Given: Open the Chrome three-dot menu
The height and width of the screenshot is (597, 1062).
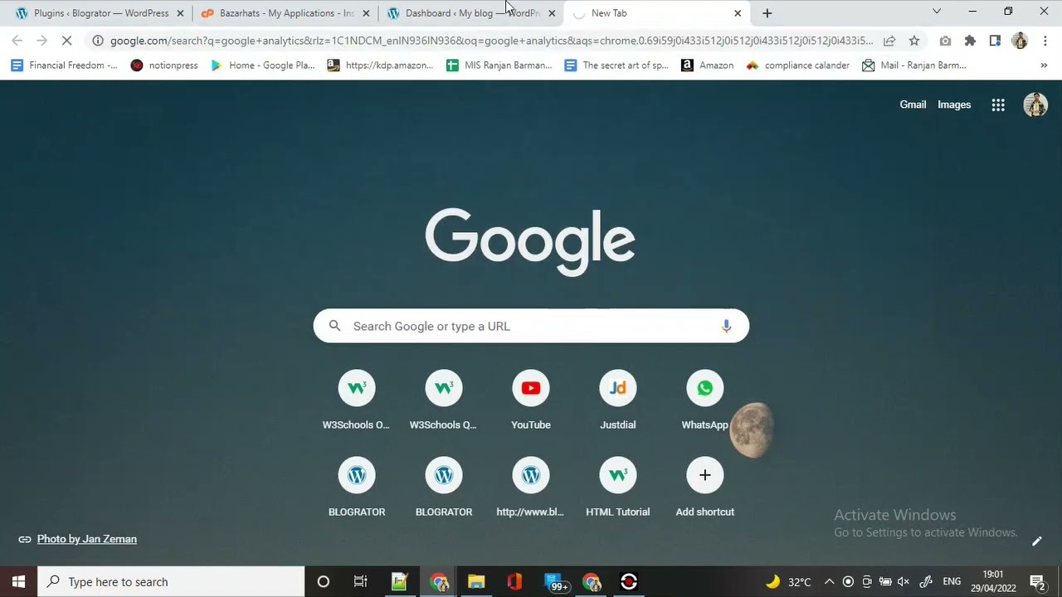Looking at the screenshot, I should (1045, 41).
